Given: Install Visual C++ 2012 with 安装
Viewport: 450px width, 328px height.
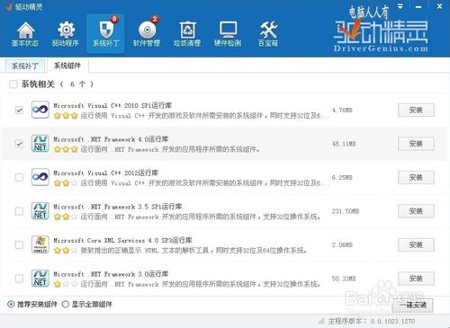Looking at the screenshot, I should (416, 177).
